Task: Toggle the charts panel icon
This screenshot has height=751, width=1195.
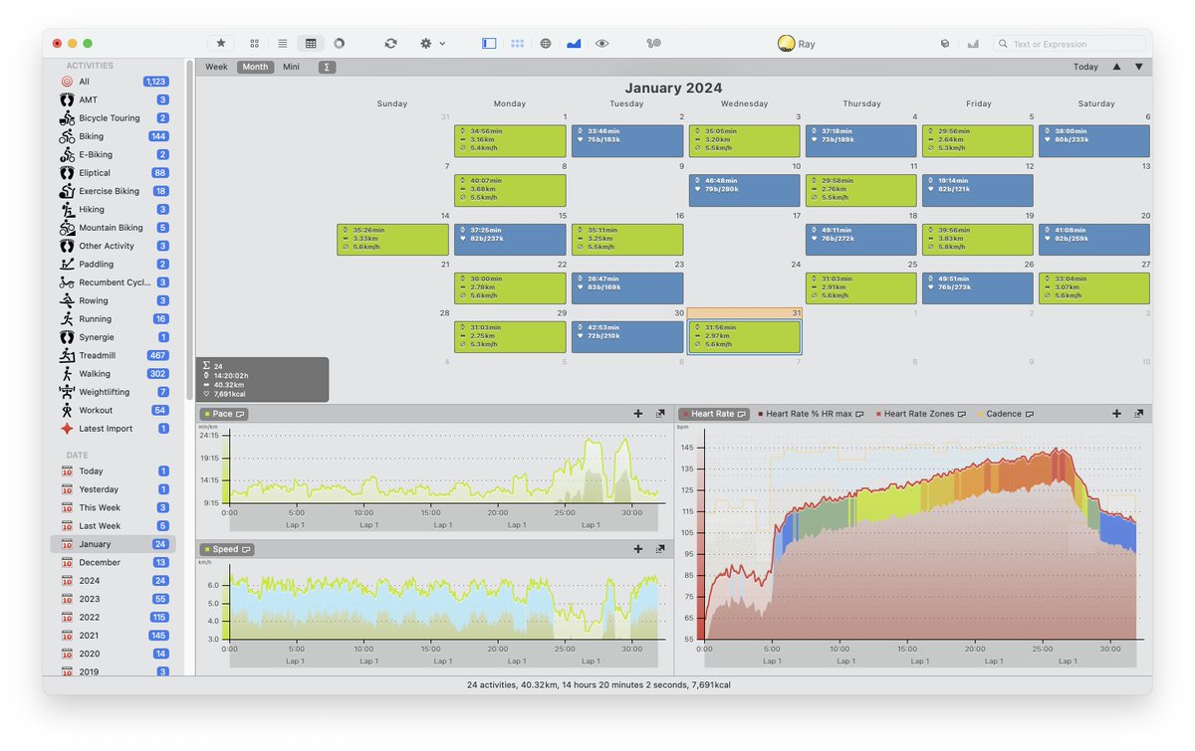Action: coord(574,44)
